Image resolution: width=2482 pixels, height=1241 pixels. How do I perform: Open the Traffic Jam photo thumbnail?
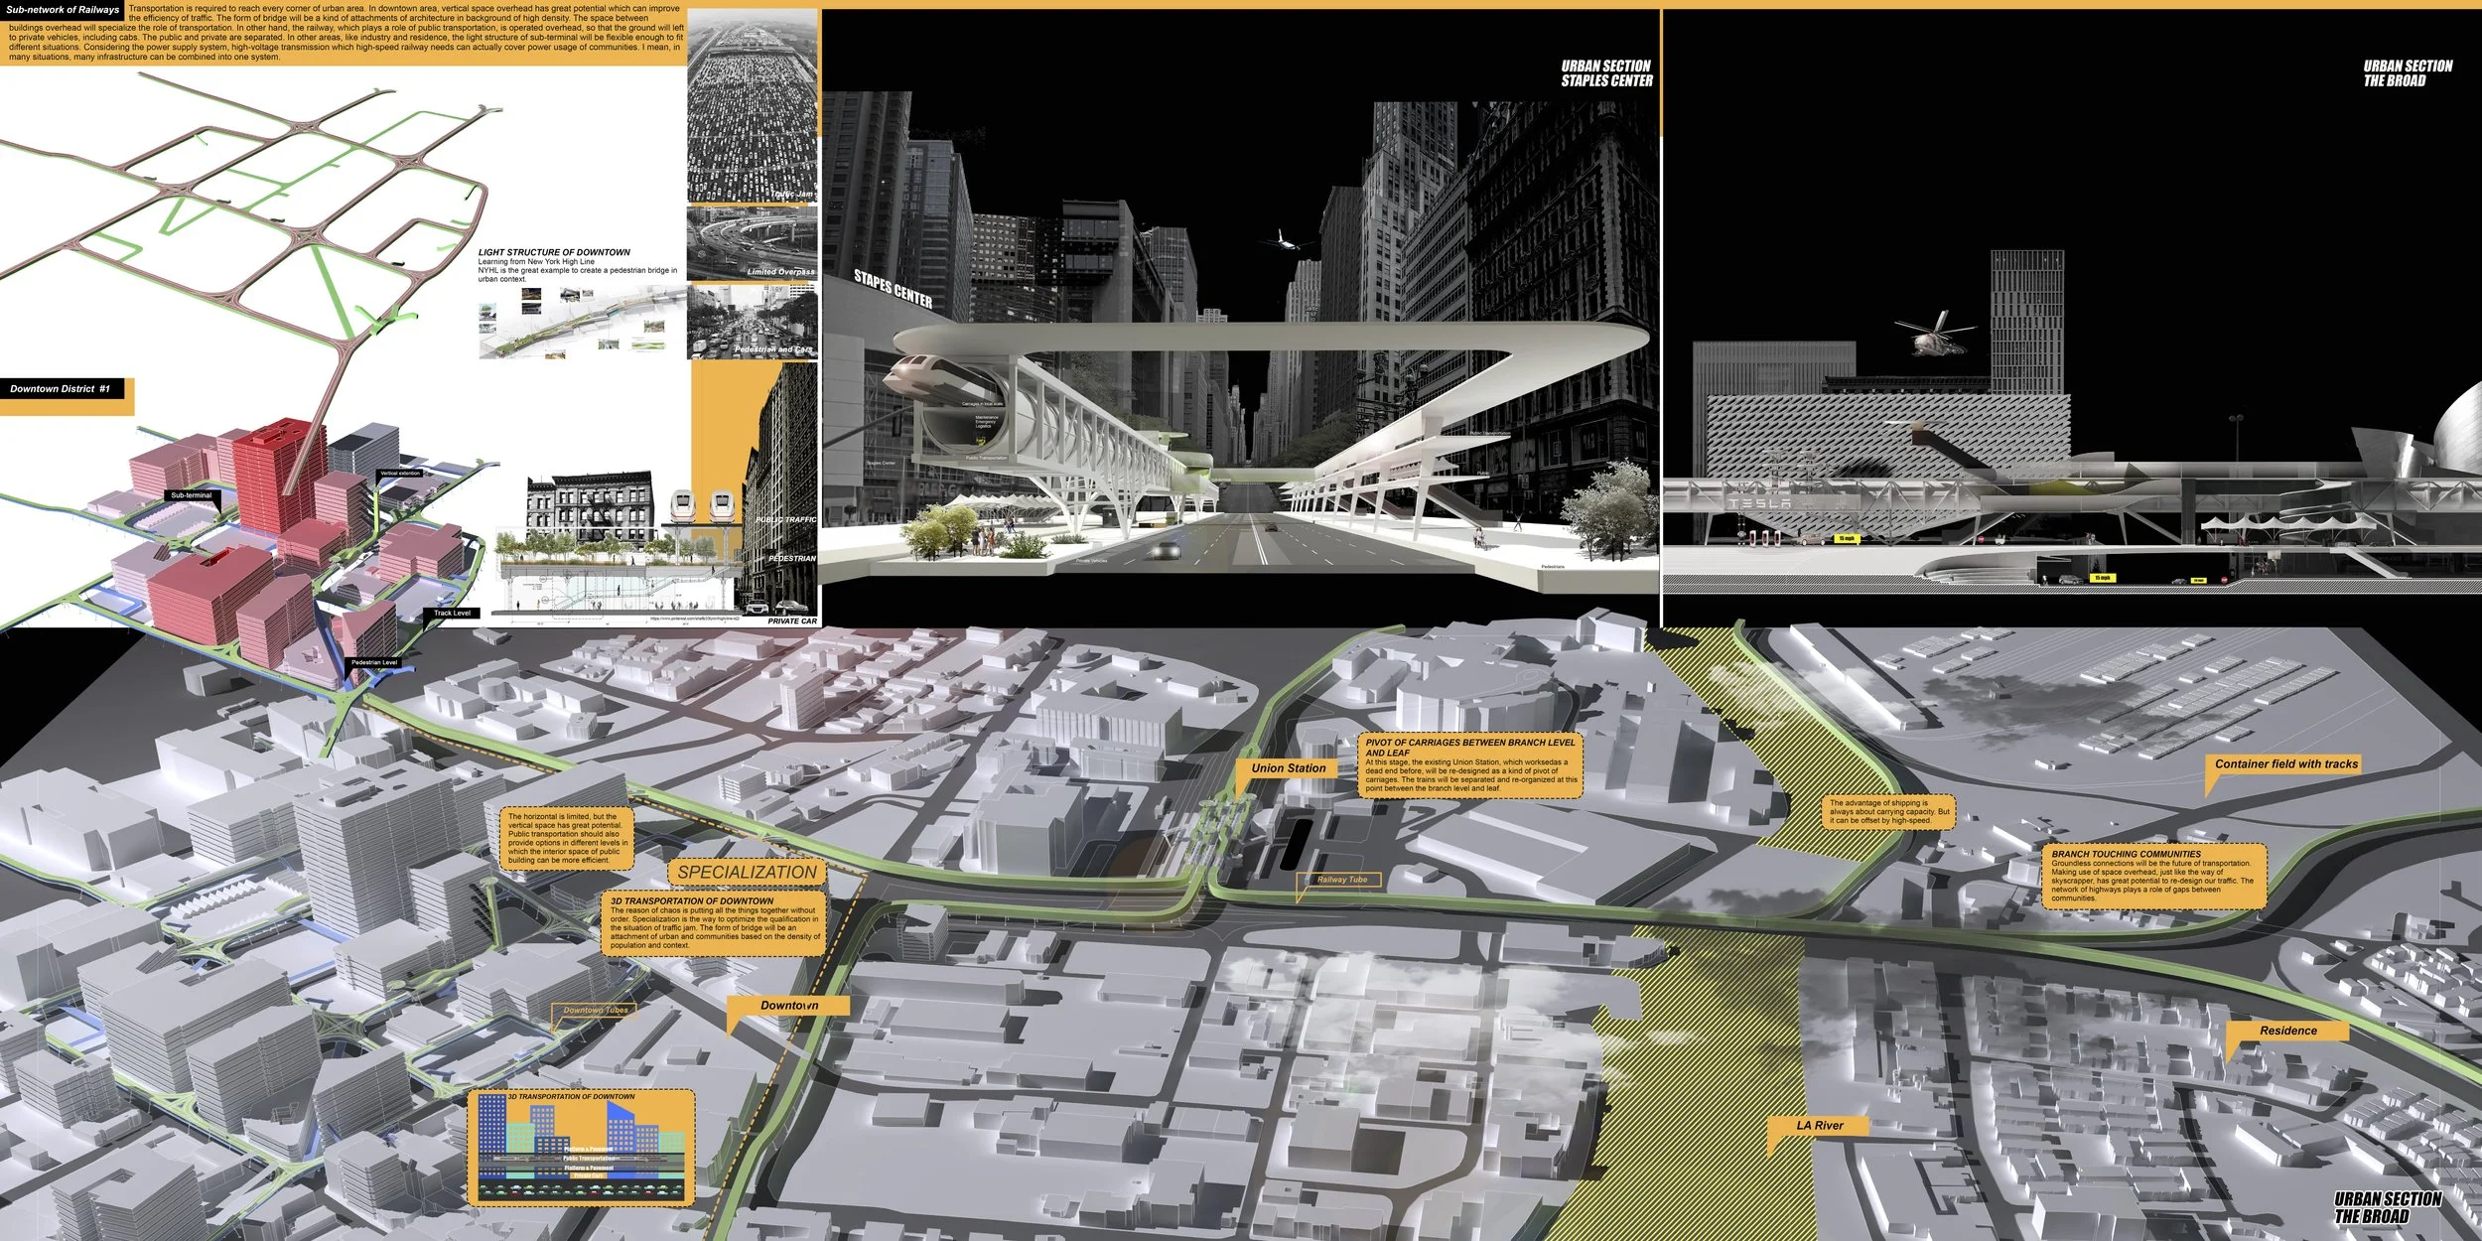753,105
